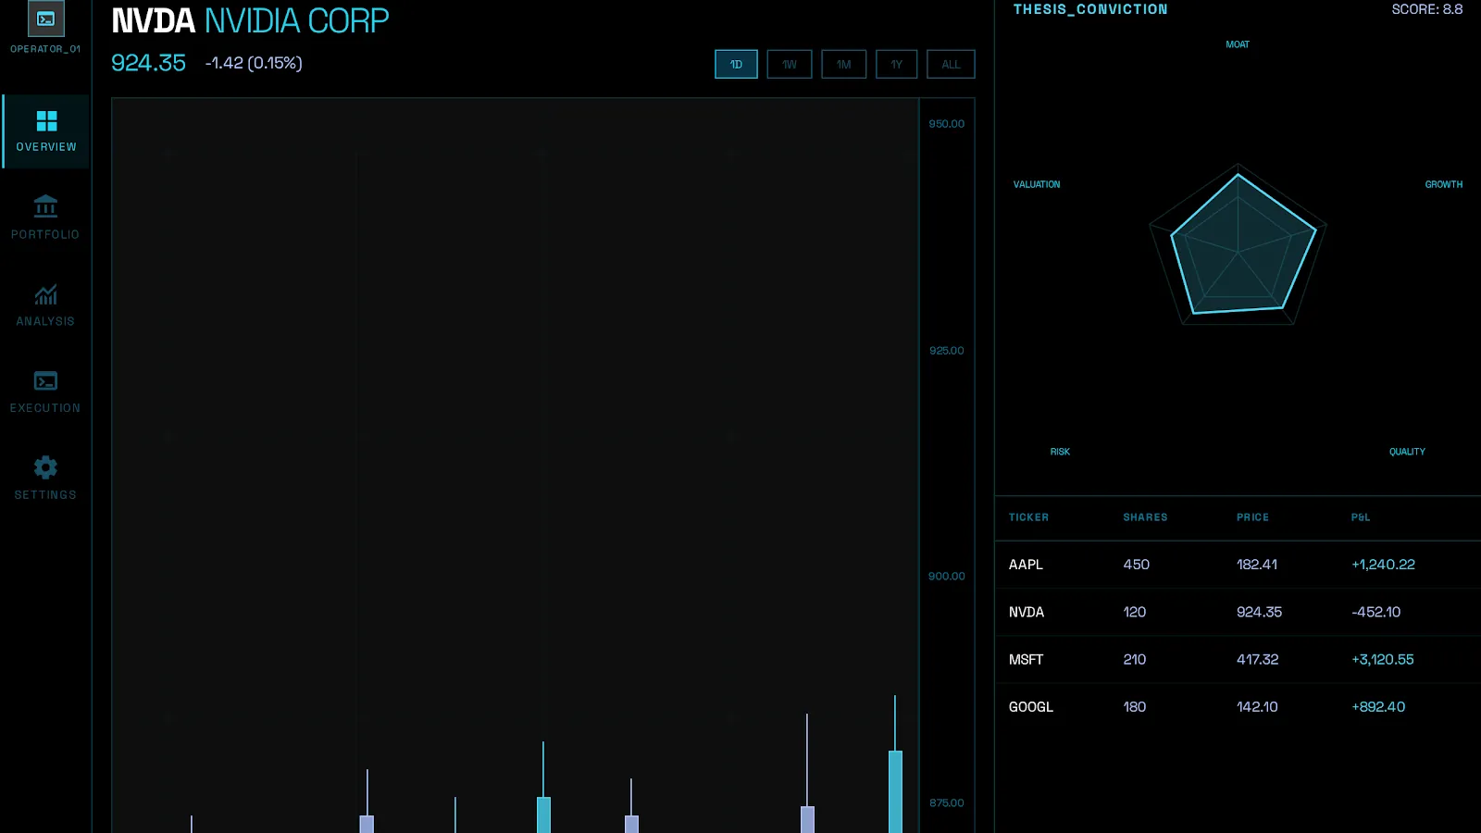1481x833 pixels.
Task: Click the GROWTH radar axis label
Action: [x=1443, y=184]
